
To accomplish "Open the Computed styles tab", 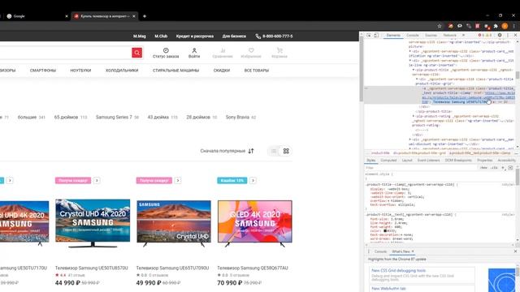I will 388,161.
